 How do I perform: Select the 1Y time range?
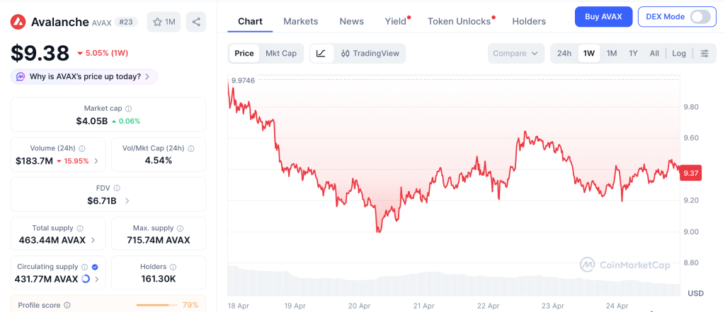(633, 53)
